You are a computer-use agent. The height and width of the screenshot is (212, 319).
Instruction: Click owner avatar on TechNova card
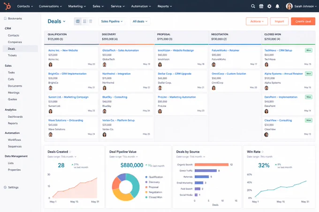point(266,65)
